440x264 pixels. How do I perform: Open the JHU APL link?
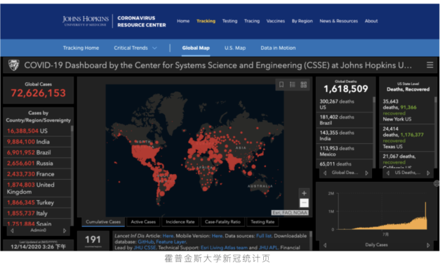point(268,248)
